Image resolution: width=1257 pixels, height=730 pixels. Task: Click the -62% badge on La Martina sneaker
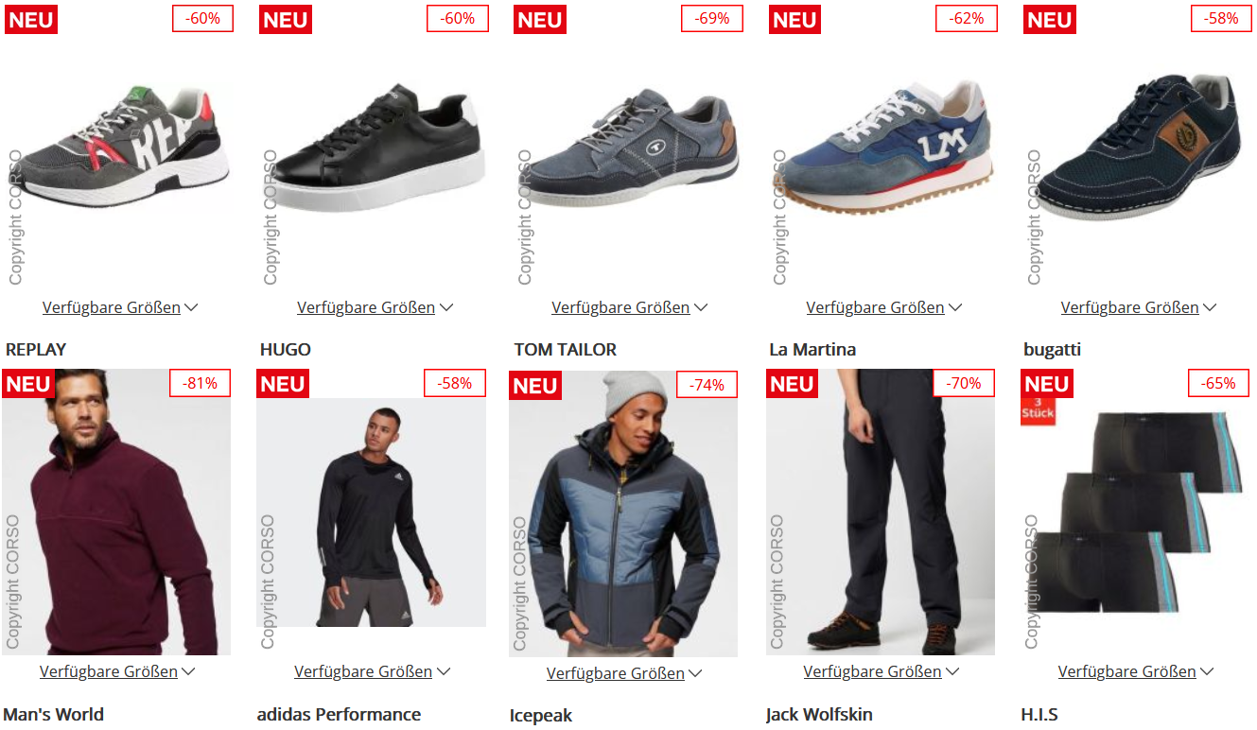[966, 18]
